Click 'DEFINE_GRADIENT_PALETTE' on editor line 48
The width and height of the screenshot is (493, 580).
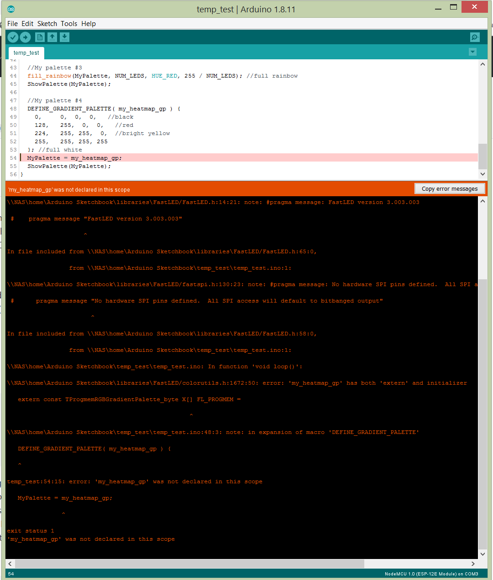[x=69, y=109]
